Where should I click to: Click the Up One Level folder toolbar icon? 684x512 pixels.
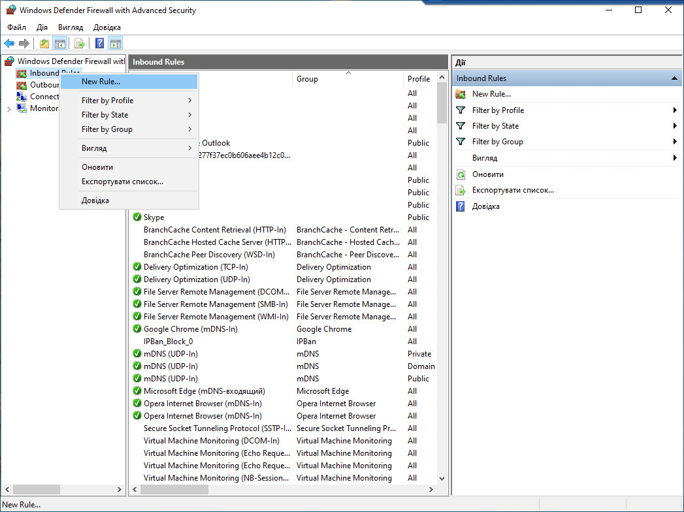[44, 43]
